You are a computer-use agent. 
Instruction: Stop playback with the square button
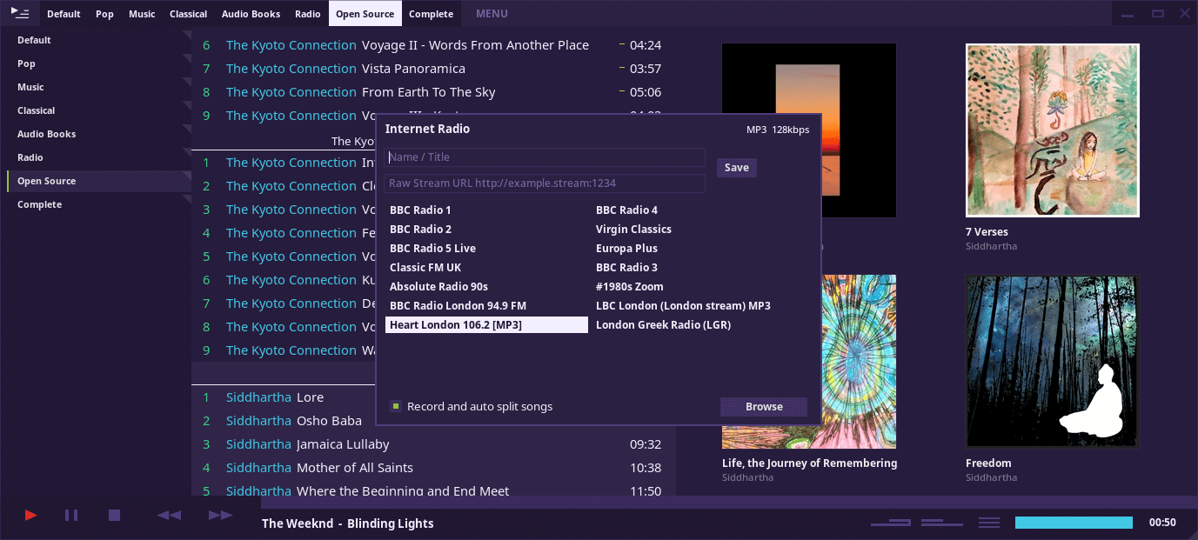114,516
